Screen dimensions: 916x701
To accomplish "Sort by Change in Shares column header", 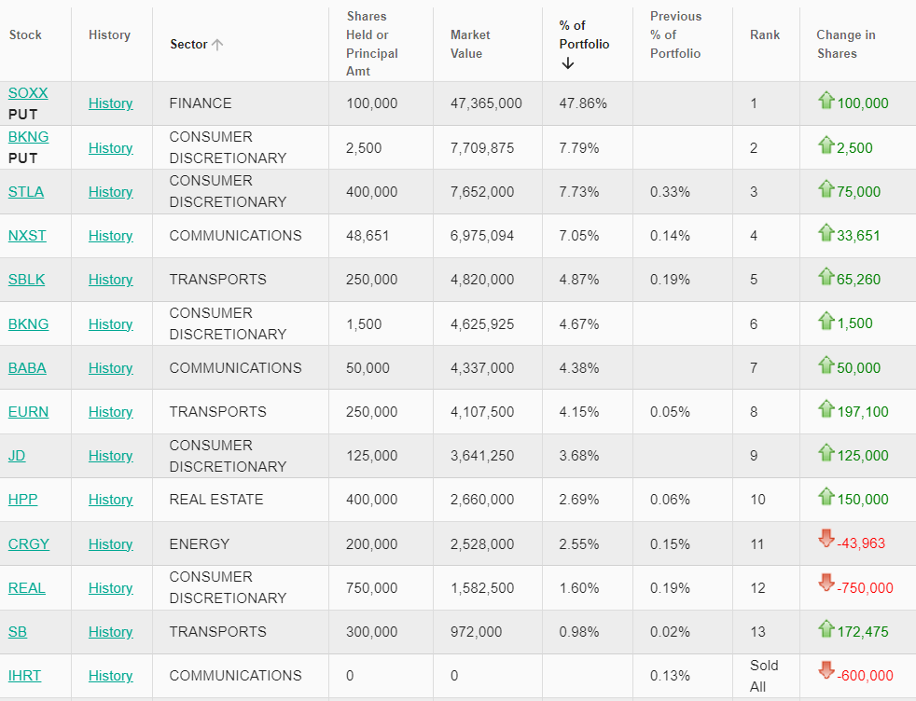I will click(x=846, y=45).
